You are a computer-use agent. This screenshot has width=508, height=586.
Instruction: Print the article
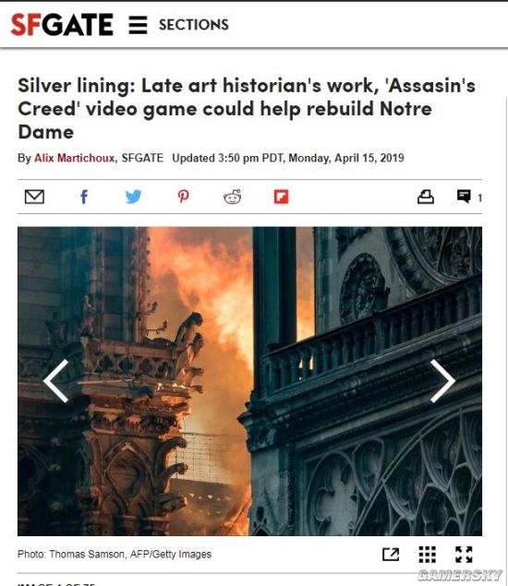(x=426, y=197)
